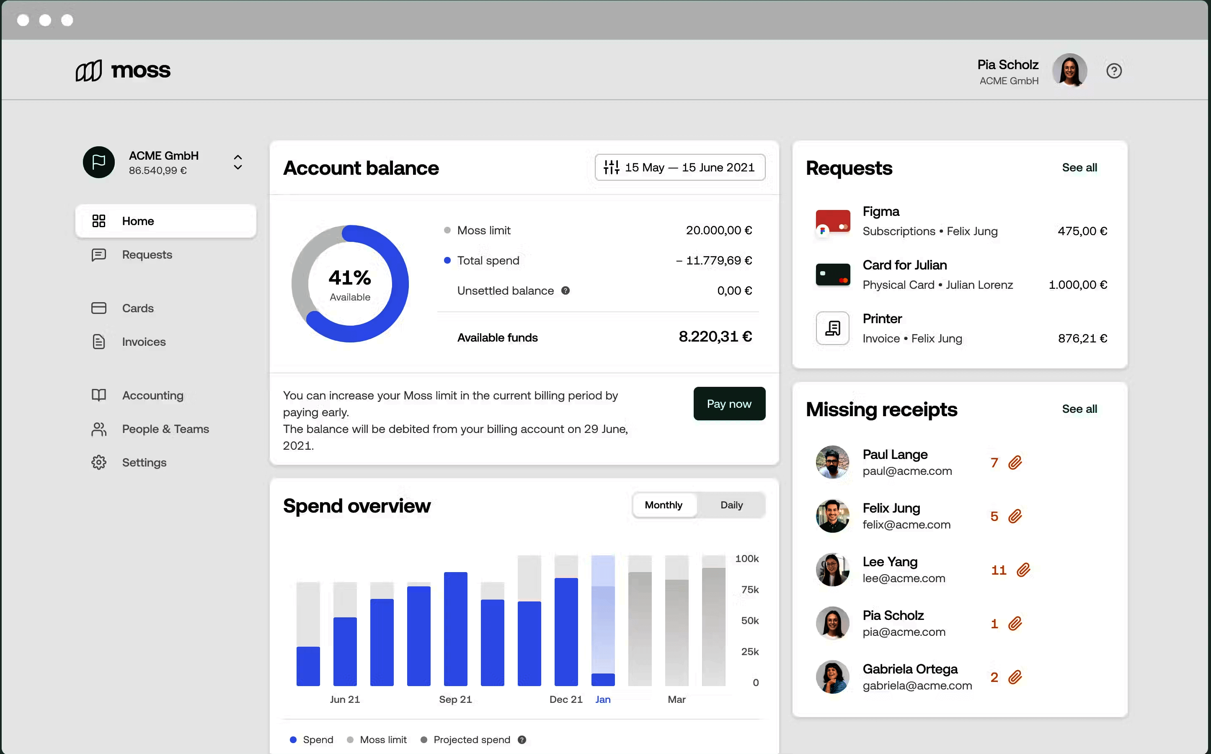Screen dimensions: 1211x754
Task: Open the 15 May — 15 June date filter
Action: tap(680, 168)
